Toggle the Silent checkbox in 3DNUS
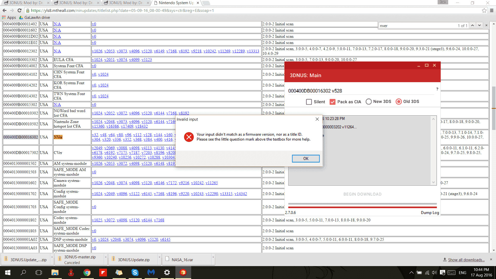The width and height of the screenshot is (496, 279). coord(309,102)
